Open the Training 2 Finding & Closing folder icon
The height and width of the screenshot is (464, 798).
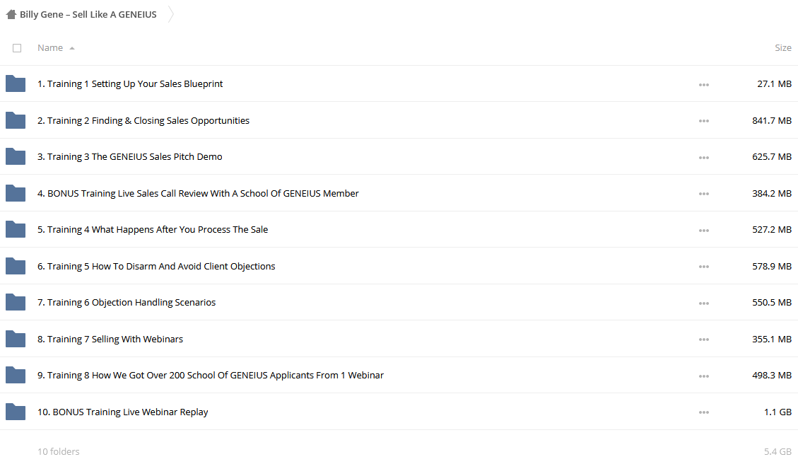pyautogui.click(x=16, y=121)
